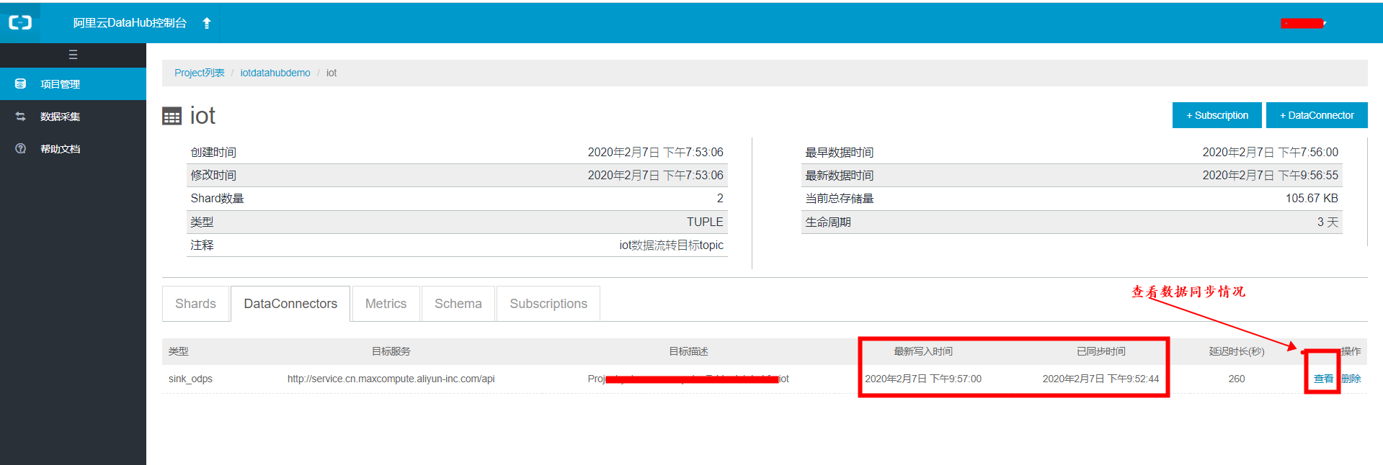Select the DataConnectors tab
Screen dimensions: 1383x465
(290, 304)
